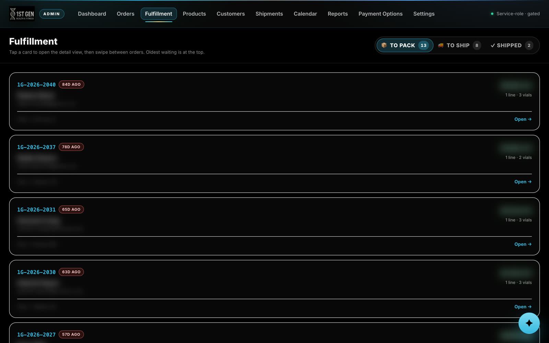Open the Calendar tab
The image size is (549, 343).
pos(305,14)
